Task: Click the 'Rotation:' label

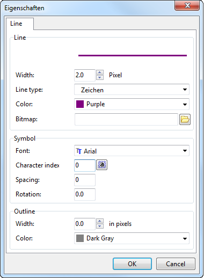Action: [28, 194]
